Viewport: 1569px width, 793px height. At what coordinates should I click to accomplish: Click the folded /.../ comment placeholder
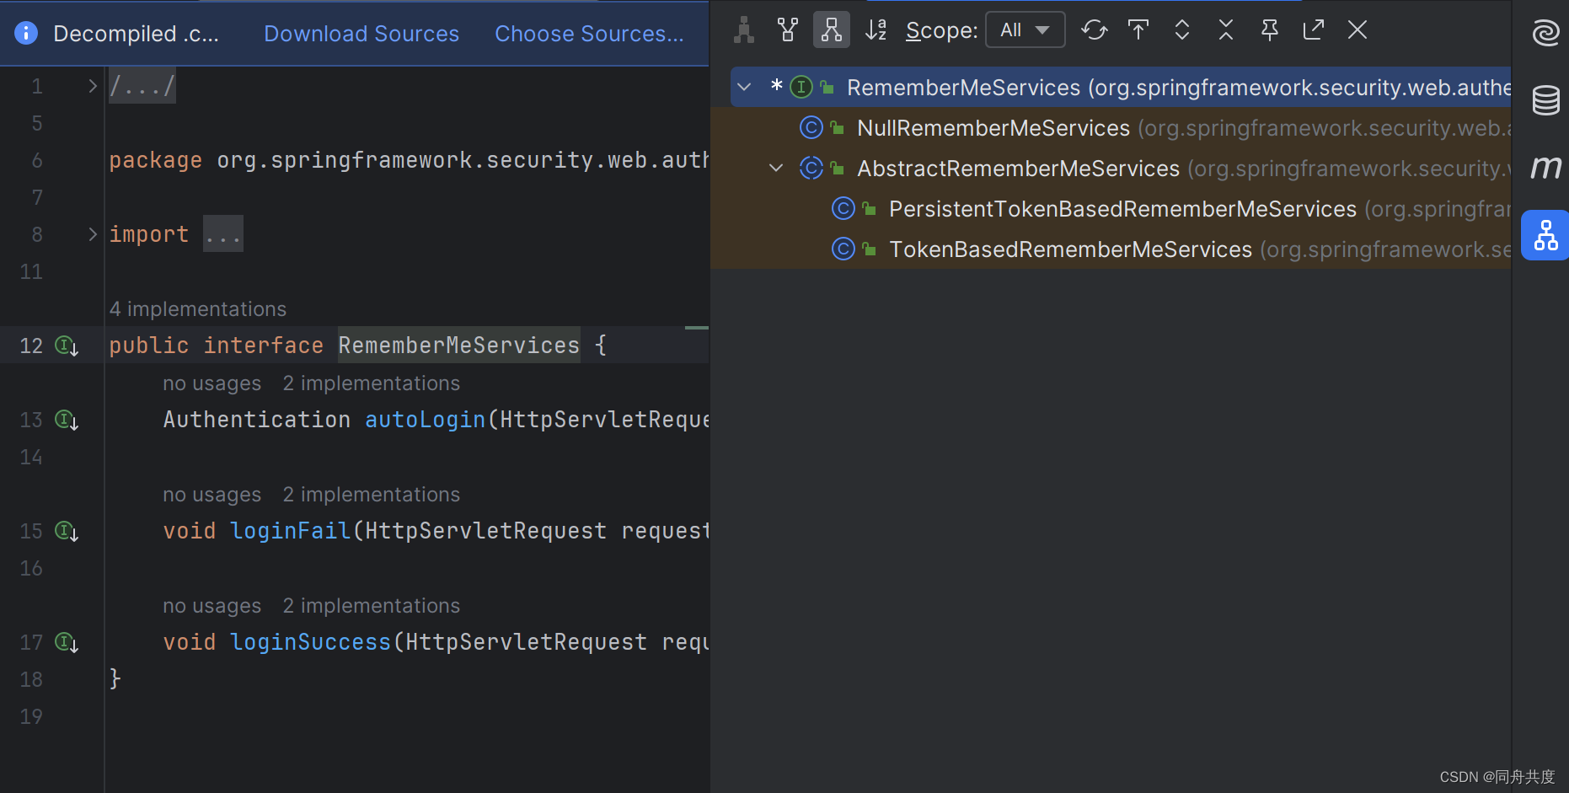[142, 86]
